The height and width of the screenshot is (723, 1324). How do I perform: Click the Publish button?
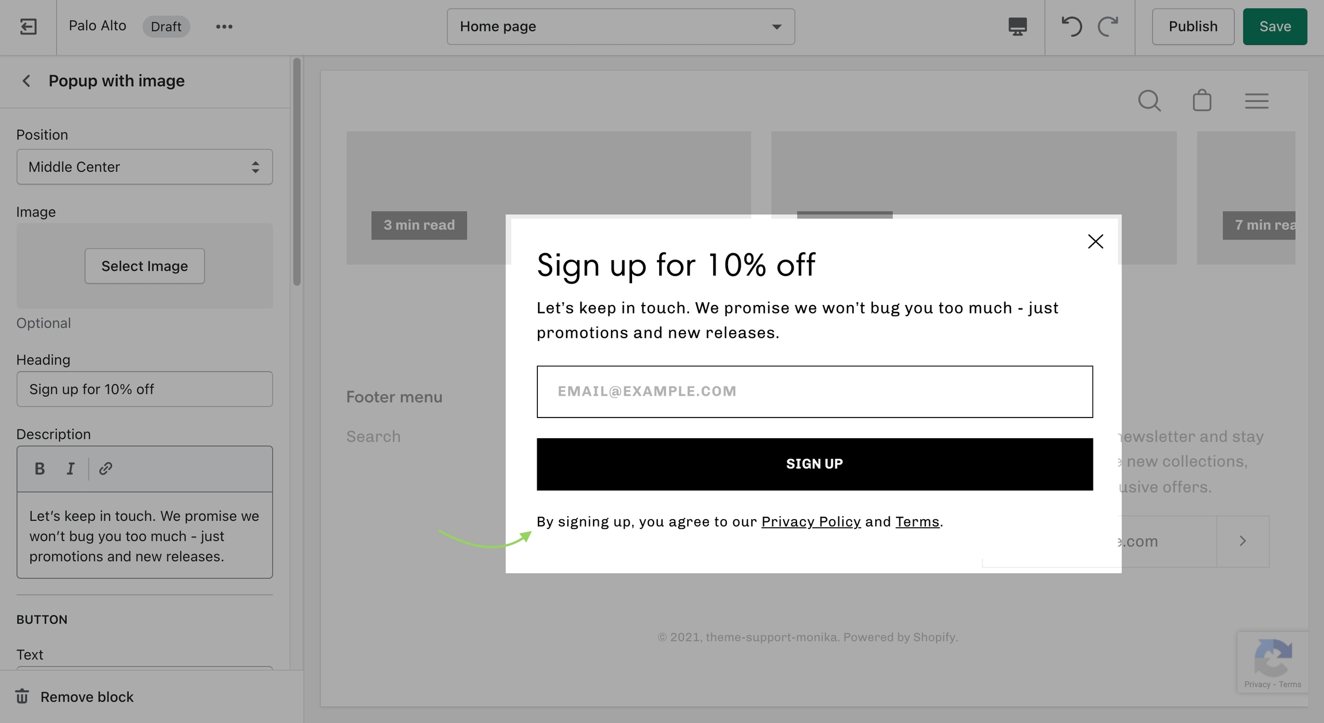1193,26
